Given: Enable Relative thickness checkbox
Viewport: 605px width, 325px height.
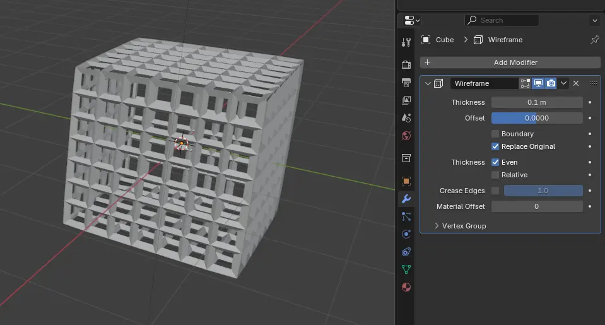Looking at the screenshot, I should (495, 175).
